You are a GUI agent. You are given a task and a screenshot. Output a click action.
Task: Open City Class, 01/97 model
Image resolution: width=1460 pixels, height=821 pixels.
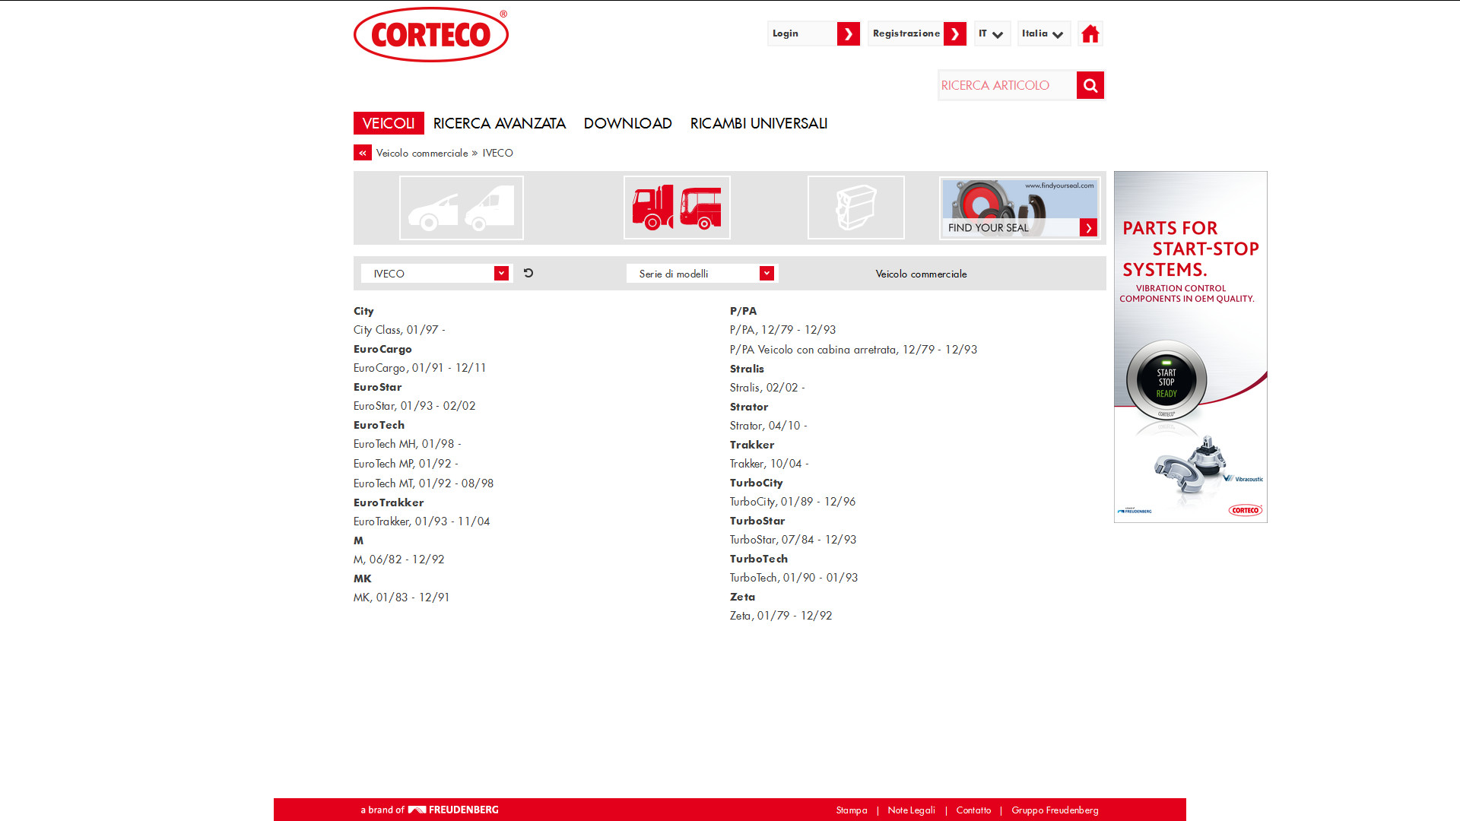pyautogui.click(x=399, y=330)
